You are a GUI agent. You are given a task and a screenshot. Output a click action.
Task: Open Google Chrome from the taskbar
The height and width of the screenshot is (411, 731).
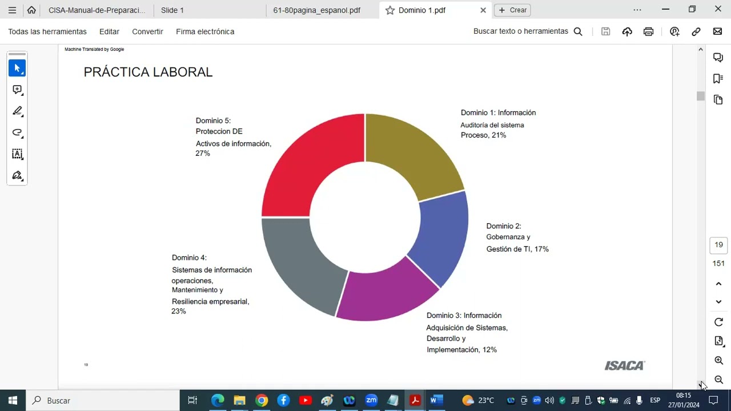pos(262,401)
